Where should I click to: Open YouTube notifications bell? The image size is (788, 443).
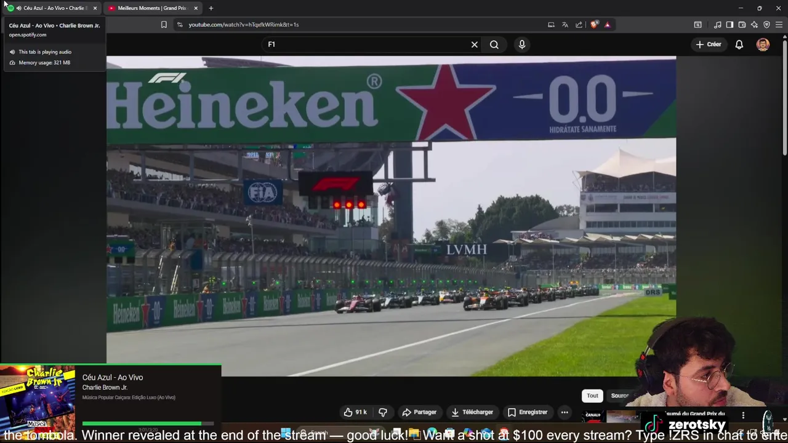pos(739,44)
